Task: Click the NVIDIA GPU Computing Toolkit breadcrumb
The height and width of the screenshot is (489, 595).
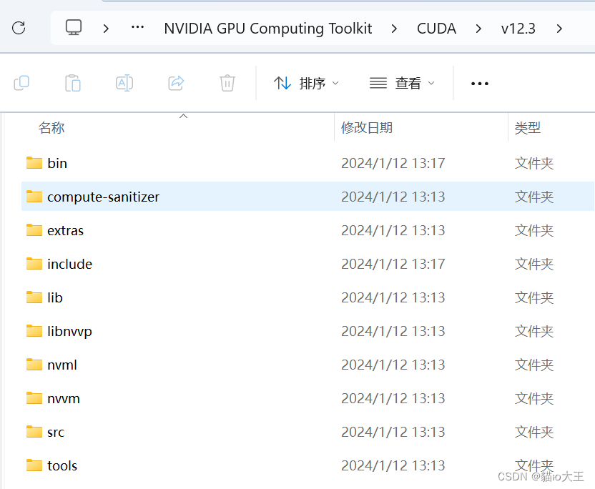Action: click(x=268, y=28)
